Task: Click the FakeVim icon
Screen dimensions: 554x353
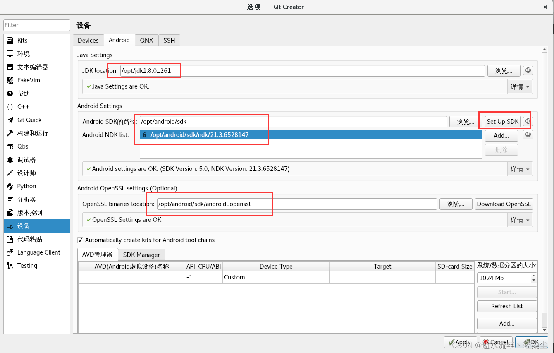Action: coord(10,80)
